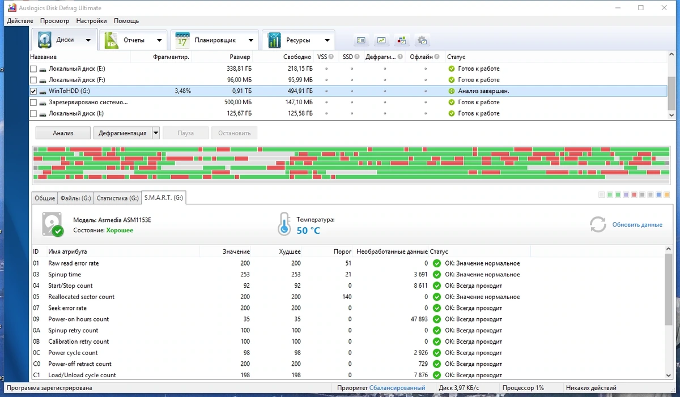Click the Анализ button
The image size is (680, 397).
click(63, 133)
